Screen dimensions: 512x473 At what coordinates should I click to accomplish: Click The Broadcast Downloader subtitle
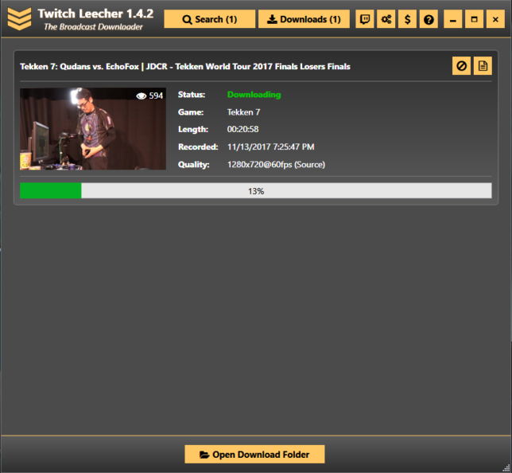(x=93, y=27)
